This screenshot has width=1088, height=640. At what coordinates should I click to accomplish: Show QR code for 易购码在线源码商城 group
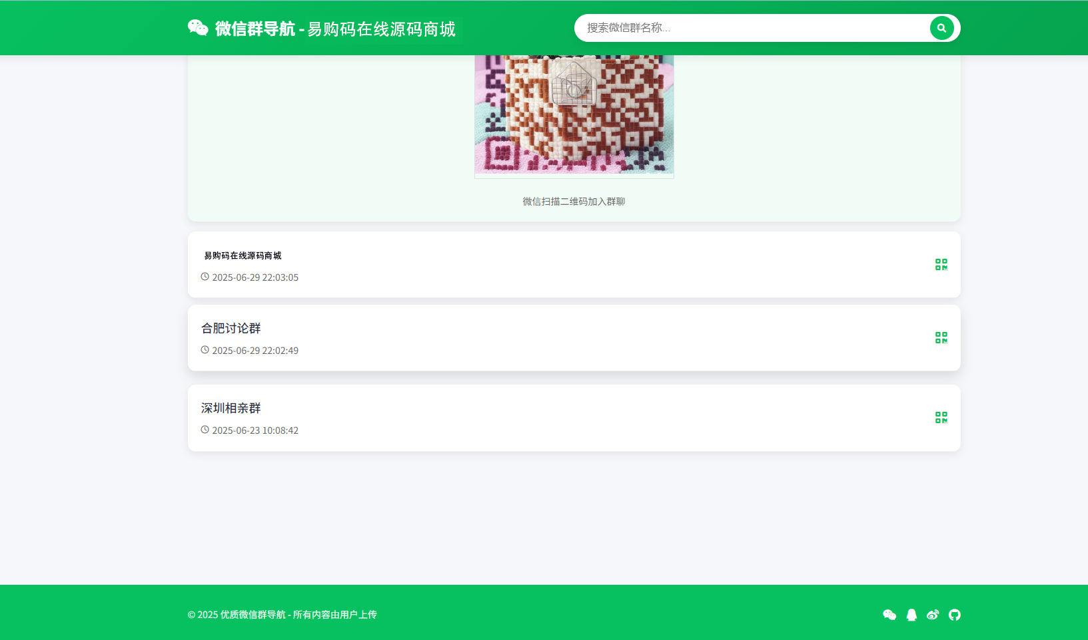pyautogui.click(x=941, y=265)
